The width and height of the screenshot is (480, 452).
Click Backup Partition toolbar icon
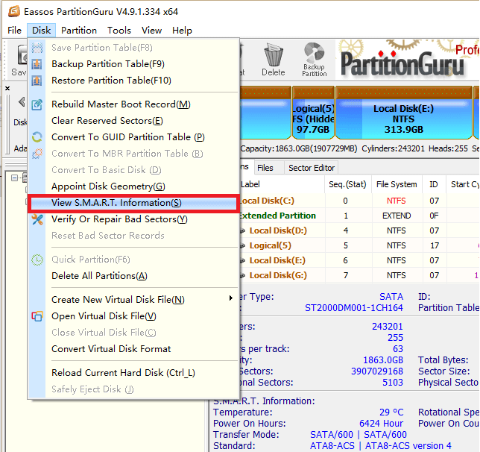pos(315,60)
